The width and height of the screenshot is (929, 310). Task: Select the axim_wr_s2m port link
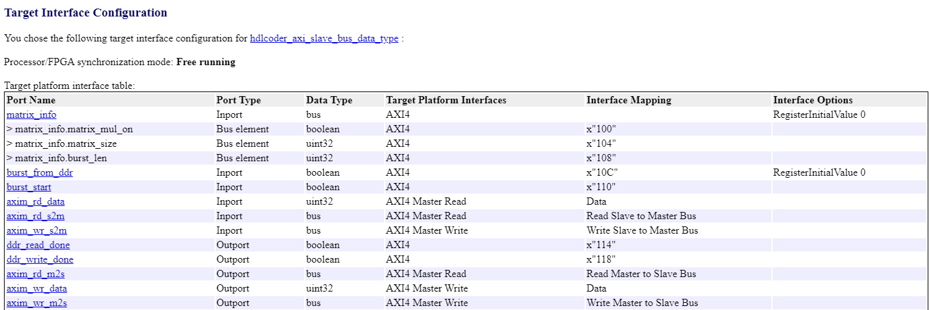pos(37,230)
